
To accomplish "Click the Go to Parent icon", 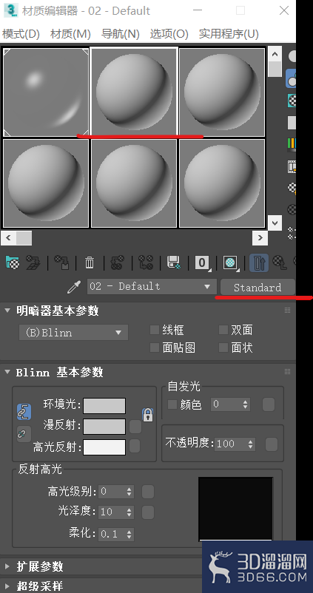I will coord(280,262).
